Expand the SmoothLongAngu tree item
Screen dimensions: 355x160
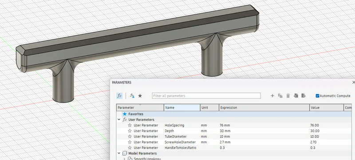pyautogui.click(x=124, y=159)
